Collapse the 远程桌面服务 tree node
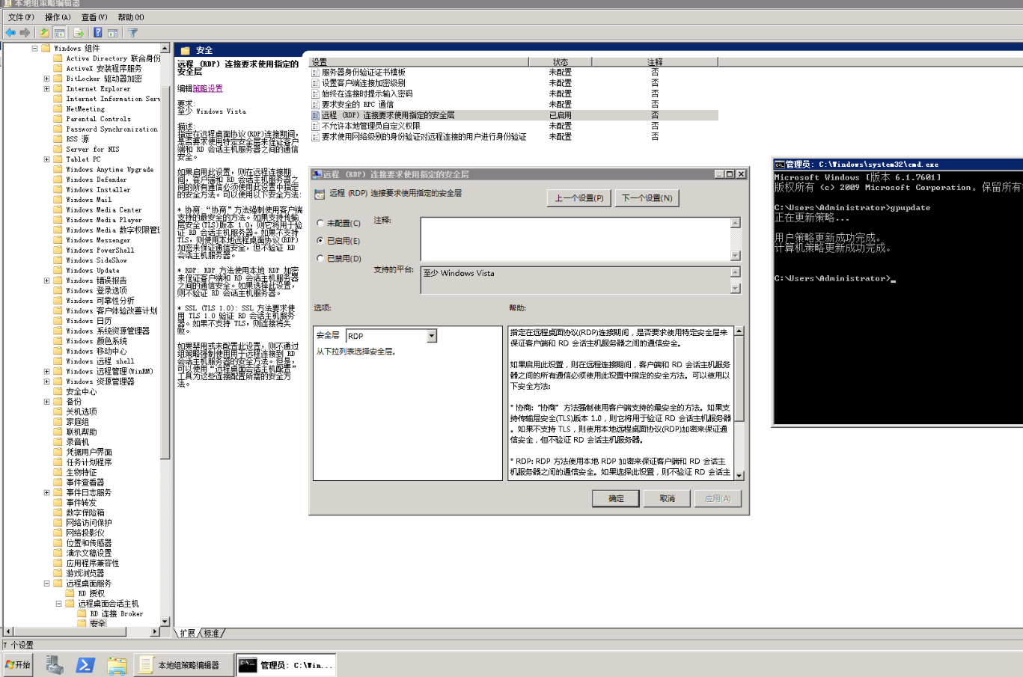This screenshot has height=677, width=1023. (46, 583)
